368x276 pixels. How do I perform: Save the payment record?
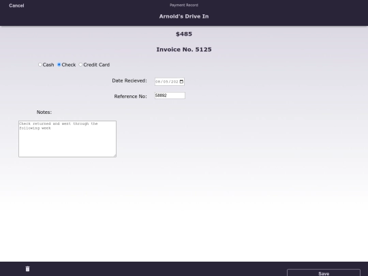324,273
